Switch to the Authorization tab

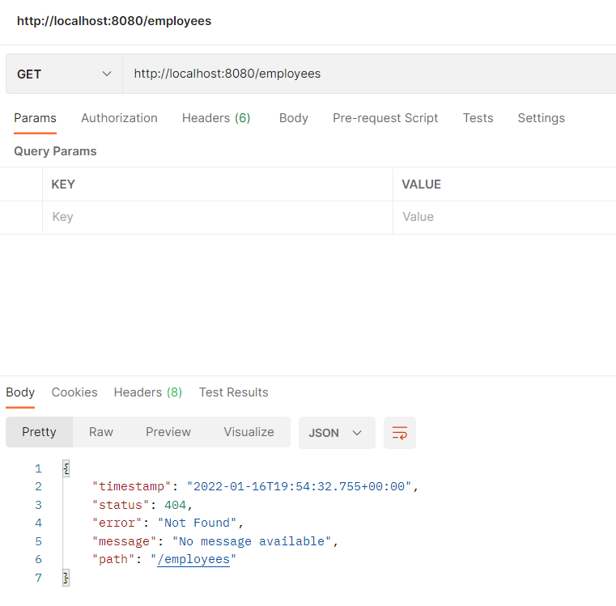[119, 118]
